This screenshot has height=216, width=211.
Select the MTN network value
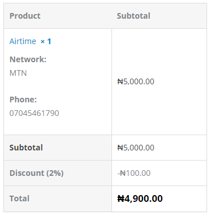click(18, 73)
